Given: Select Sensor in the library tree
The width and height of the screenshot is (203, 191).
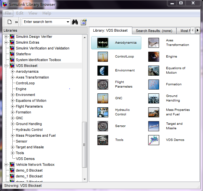Looking at the screenshot, I should pyautogui.click(x=21, y=141).
